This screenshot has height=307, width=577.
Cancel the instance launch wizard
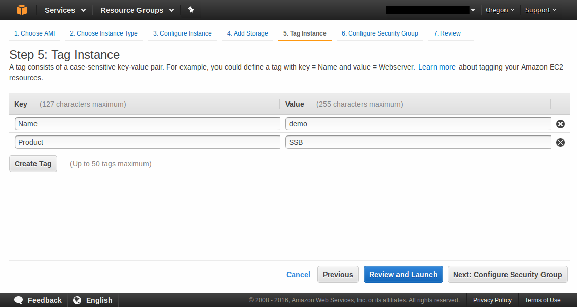pyautogui.click(x=298, y=275)
